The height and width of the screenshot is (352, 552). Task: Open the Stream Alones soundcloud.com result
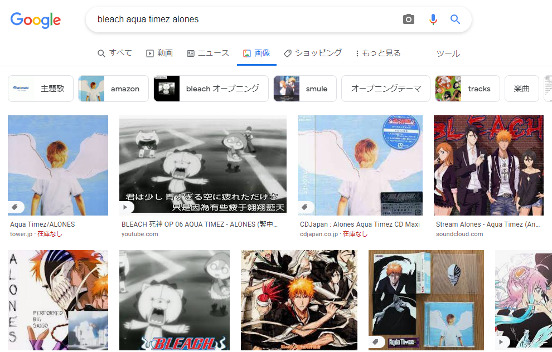click(x=487, y=224)
